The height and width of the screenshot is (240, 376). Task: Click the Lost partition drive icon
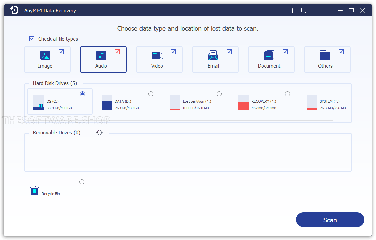point(175,103)
